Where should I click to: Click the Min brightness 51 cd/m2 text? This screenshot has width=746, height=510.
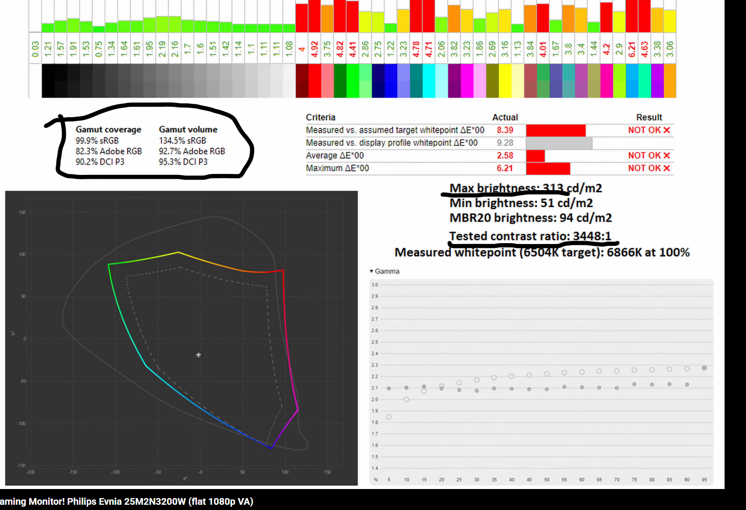(x=521, y=203)
